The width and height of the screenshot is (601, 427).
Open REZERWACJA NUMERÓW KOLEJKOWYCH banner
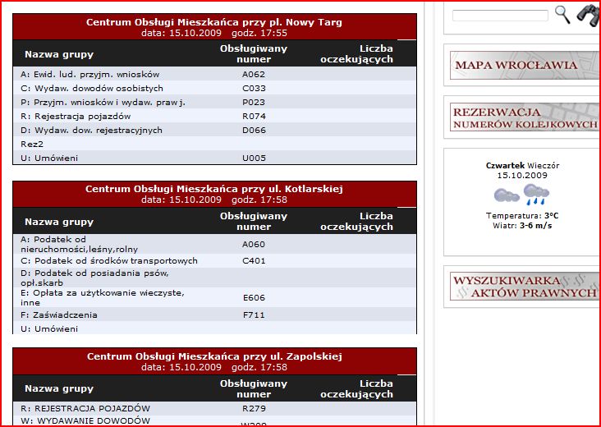(524, 117)
